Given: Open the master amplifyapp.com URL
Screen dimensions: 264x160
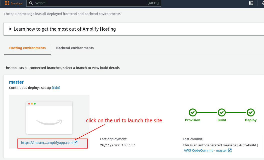Looking at the screenshot, I should (47, 143).
